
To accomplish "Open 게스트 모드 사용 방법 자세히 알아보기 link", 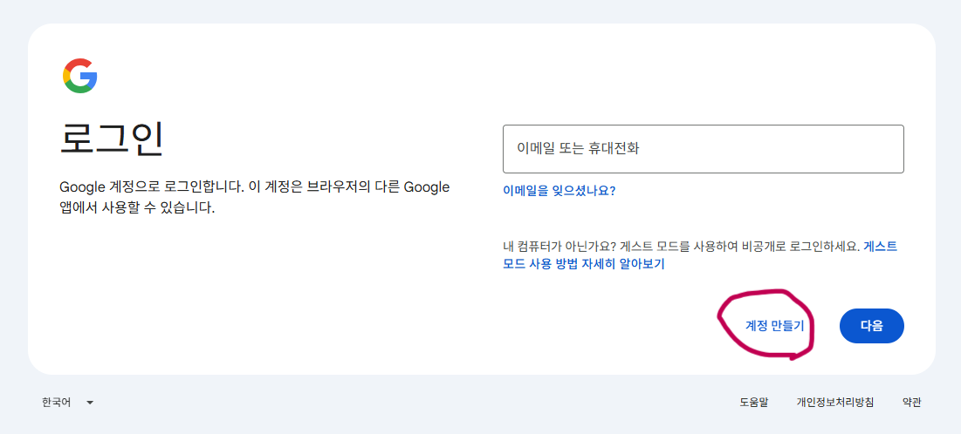I will point(700,256).
